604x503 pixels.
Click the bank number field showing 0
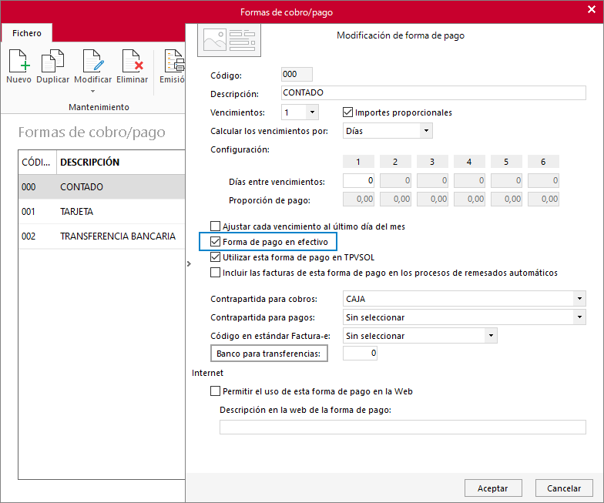click(x=361, y=353)
